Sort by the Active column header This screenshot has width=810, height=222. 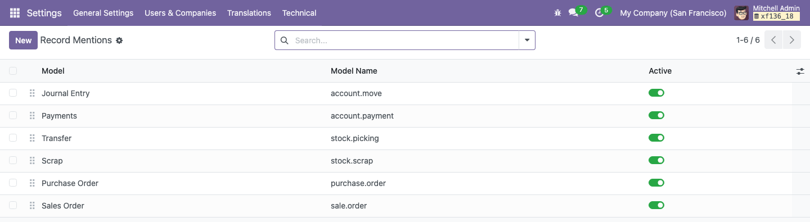[660, 71]
